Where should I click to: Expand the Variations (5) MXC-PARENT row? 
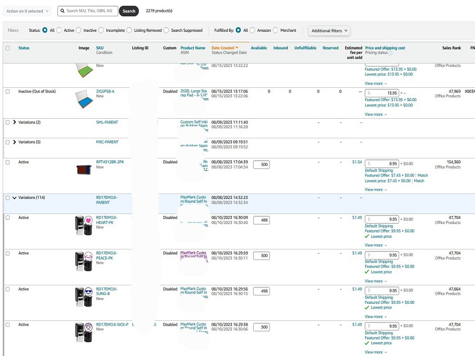pyautogui.click(x=14, y=142)
